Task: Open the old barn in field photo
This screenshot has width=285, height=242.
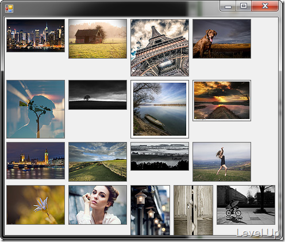Action: (98, 39)
